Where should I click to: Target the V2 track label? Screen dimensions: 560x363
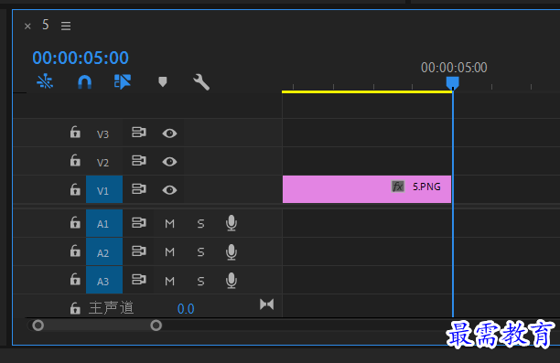point(102,163)
